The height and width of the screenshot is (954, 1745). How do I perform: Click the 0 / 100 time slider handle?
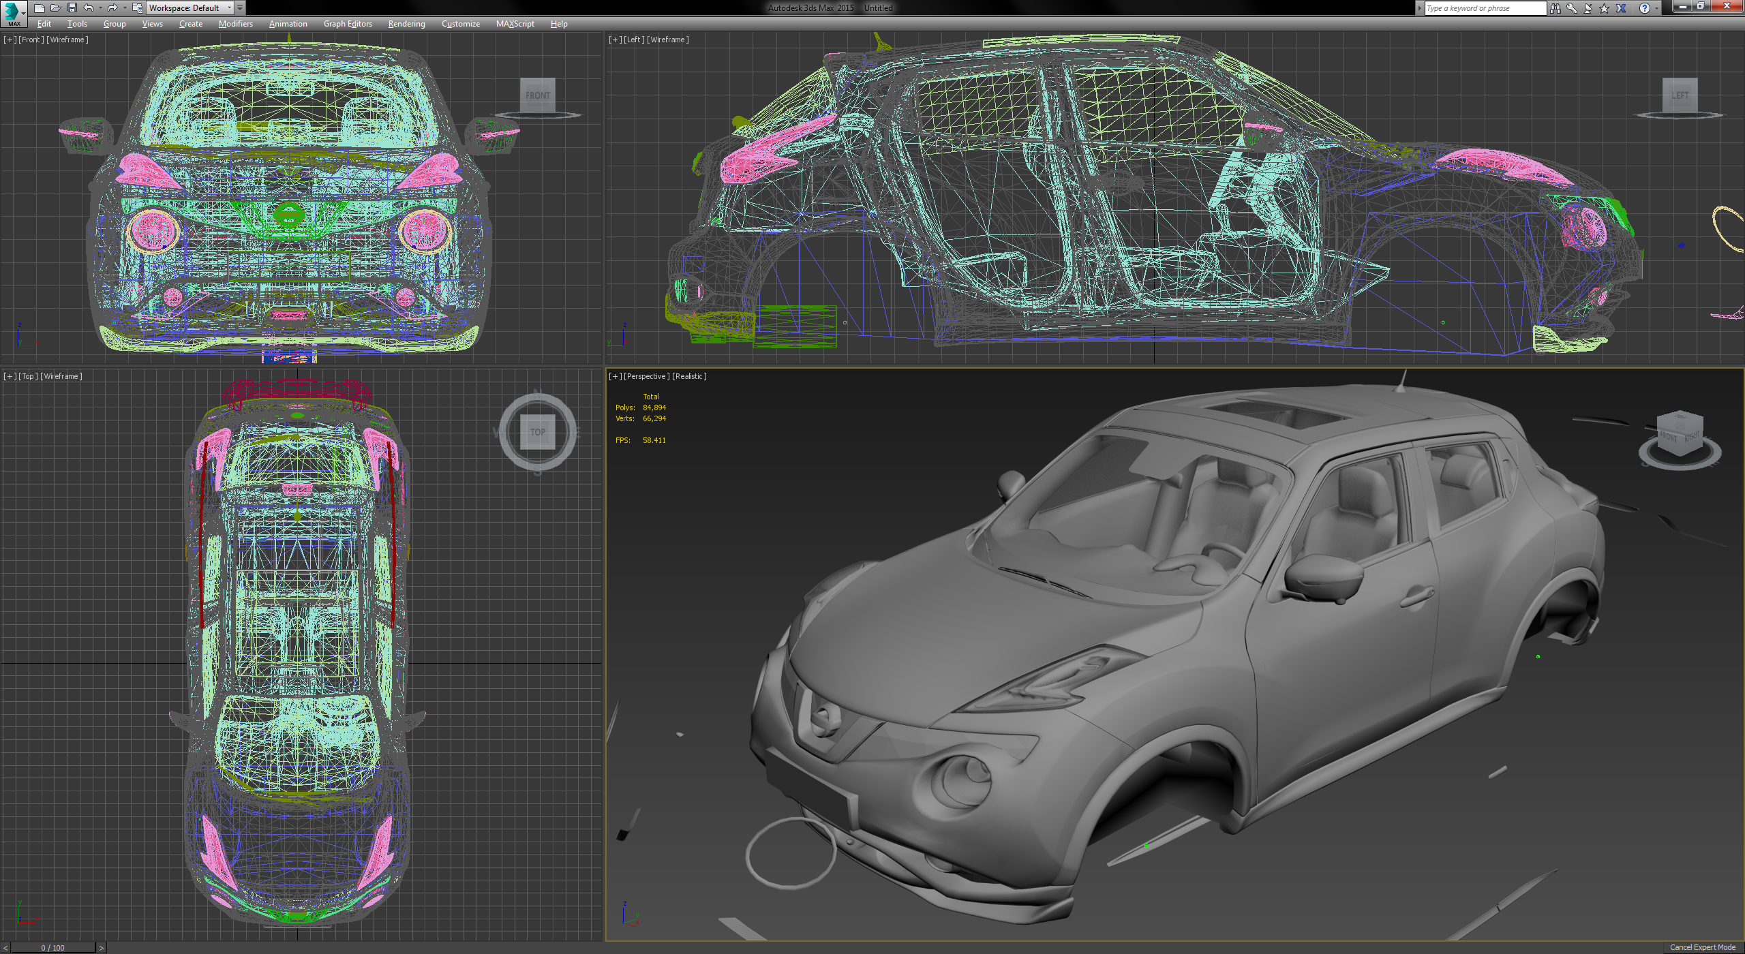tap(52, 947)
